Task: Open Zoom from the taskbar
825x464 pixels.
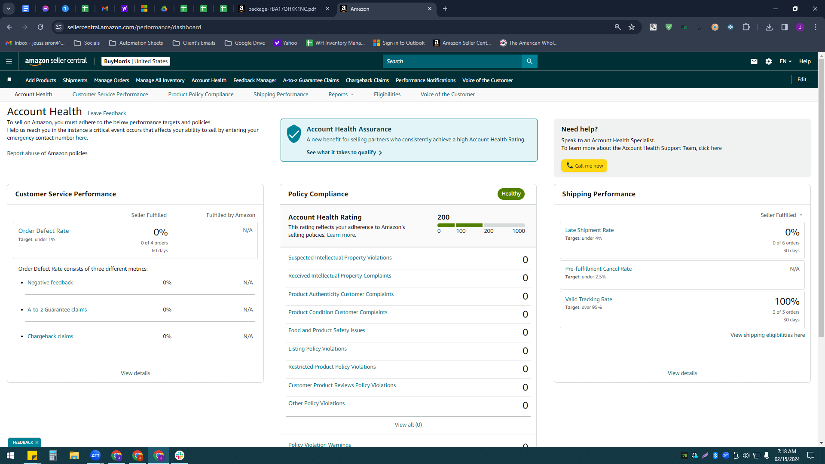Action: tap(95, 455)
